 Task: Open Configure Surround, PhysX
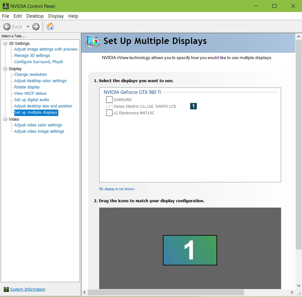pos(39,62)
